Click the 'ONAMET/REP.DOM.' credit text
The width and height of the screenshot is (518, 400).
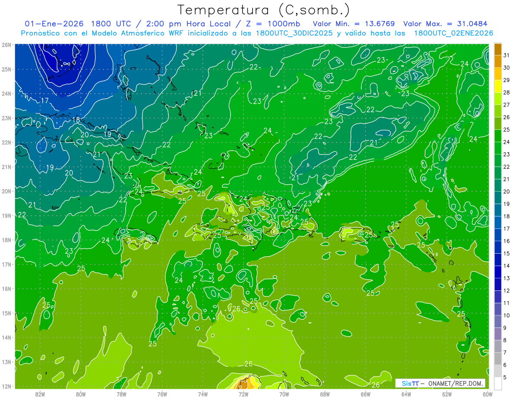455,383
